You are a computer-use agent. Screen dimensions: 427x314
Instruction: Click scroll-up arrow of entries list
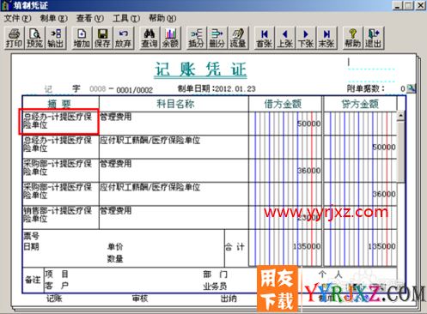click(x=400, y=116)
